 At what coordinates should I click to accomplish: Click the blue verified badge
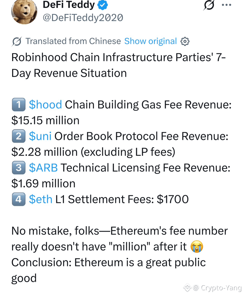click(x=103, y=5)
